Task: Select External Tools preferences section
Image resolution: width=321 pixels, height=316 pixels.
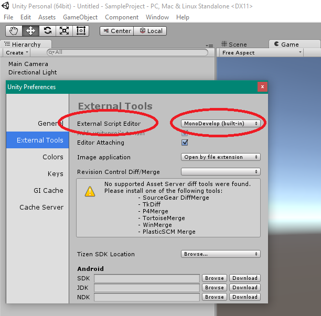Action: (37, 140)
